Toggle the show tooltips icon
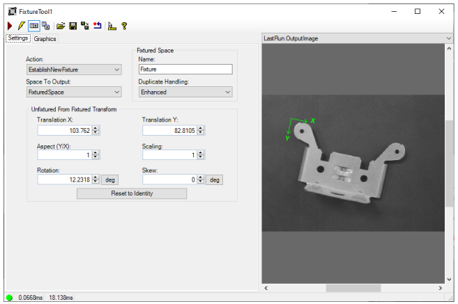 112,26
